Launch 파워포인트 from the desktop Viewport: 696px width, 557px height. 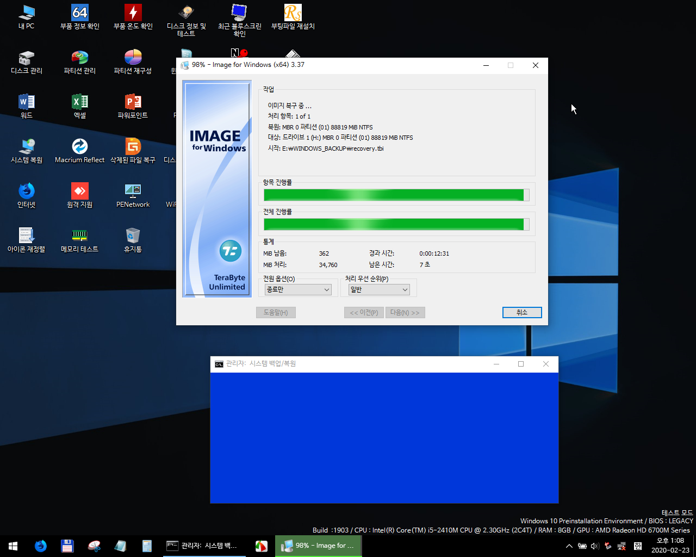133,107
